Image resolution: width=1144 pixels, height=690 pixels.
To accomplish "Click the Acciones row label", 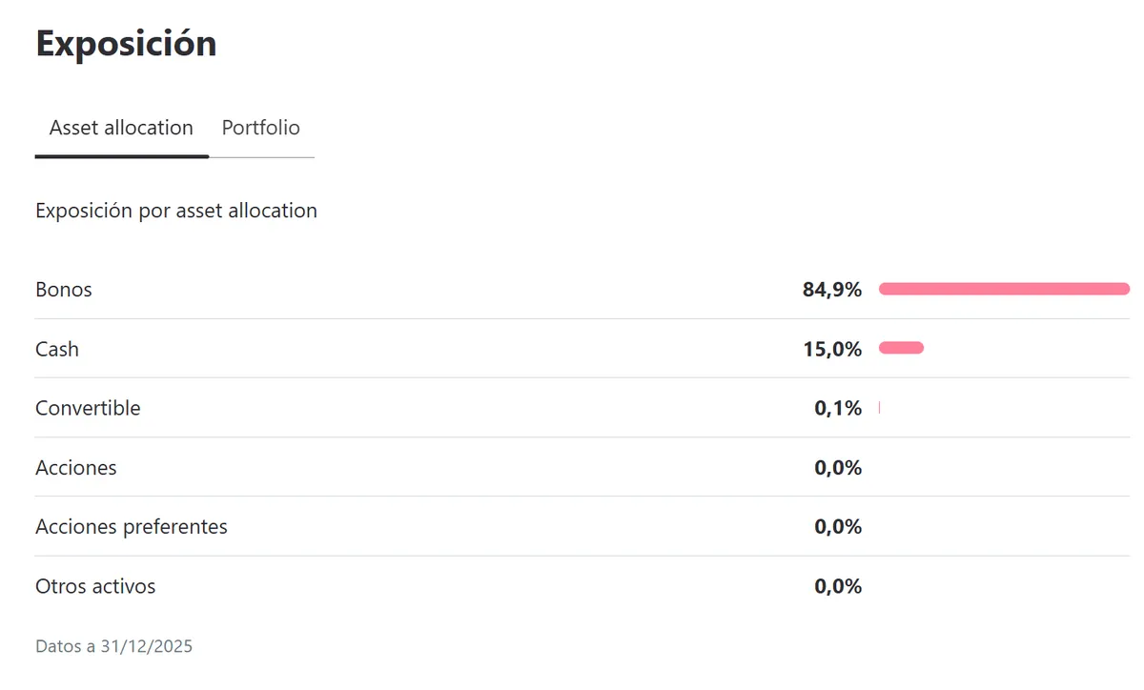I will pos(76,468).
